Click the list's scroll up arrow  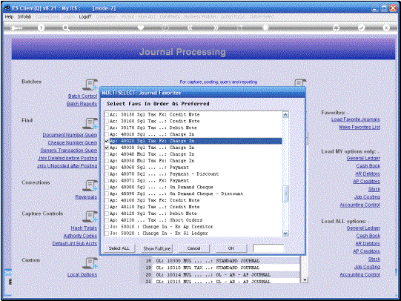click(x=285, y=115)
